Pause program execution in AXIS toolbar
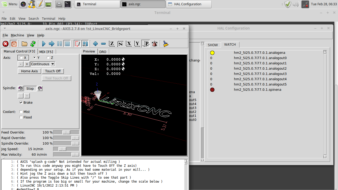 [x=60, y=44]
